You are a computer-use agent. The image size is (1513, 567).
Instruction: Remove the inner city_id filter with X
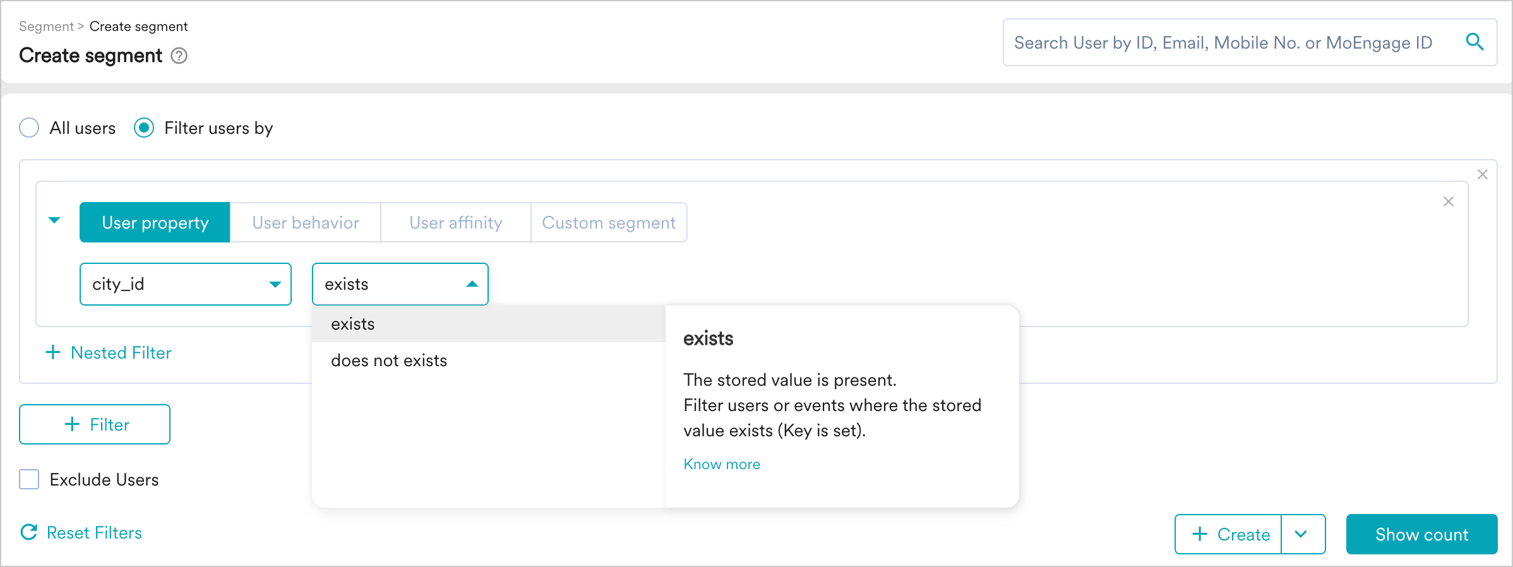1449,201
